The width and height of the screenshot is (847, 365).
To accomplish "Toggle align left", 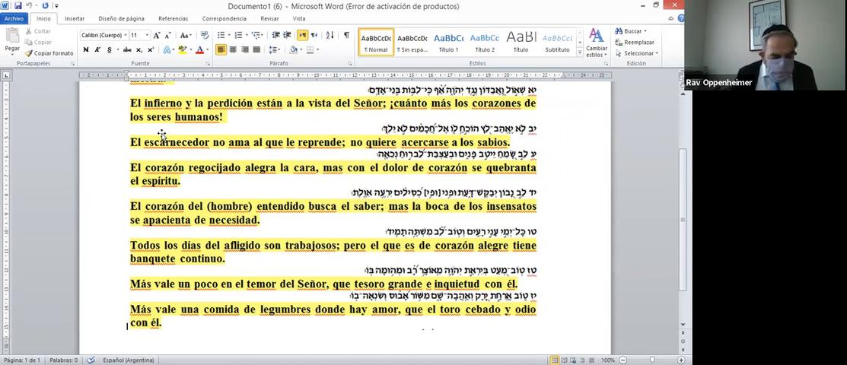I will click(221, 49).
